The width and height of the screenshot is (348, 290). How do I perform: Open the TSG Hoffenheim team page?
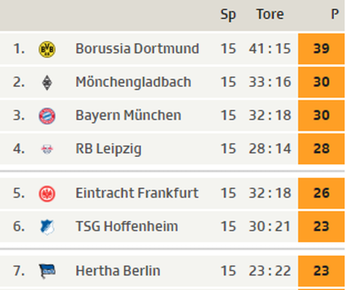tap(127, 226)
